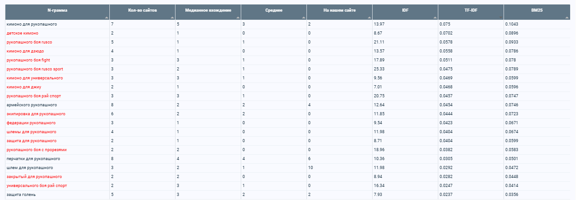The width and height of the screenshot is (576, 200).
Task: Click the N-грамма column header
Action: tap(57, 10)
